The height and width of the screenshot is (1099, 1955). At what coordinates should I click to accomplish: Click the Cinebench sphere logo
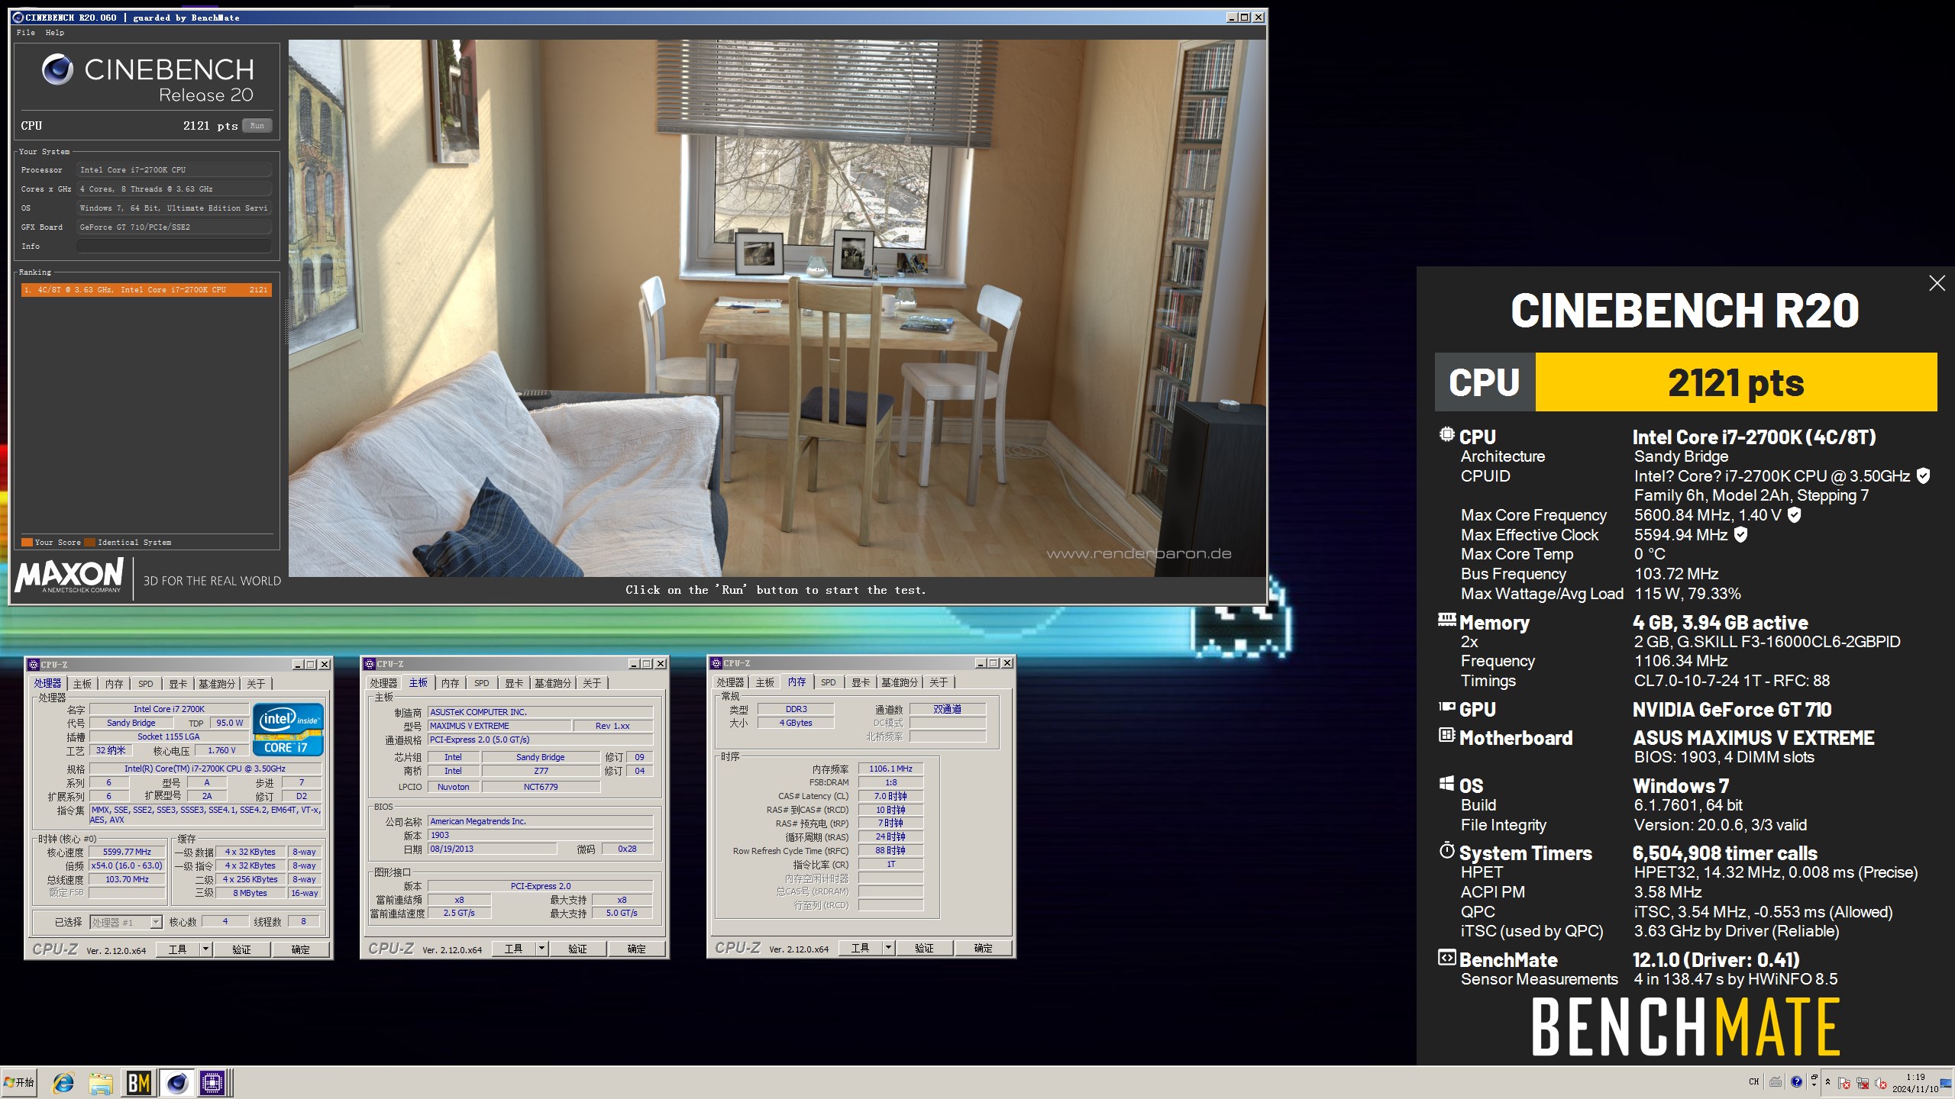tap(57, 69)
